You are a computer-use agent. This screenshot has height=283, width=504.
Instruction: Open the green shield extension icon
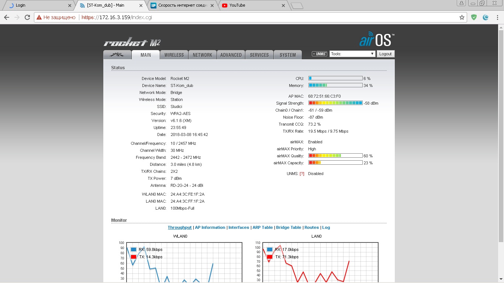474,17
